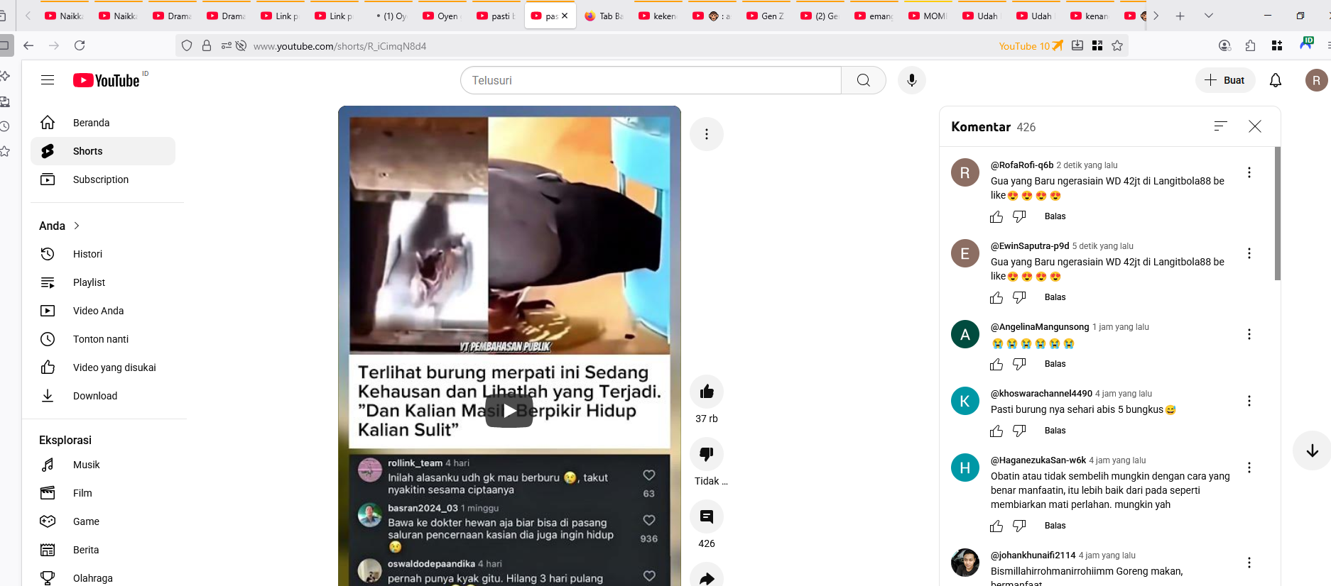Show tracking protection shield info

[x=187, y=45]
